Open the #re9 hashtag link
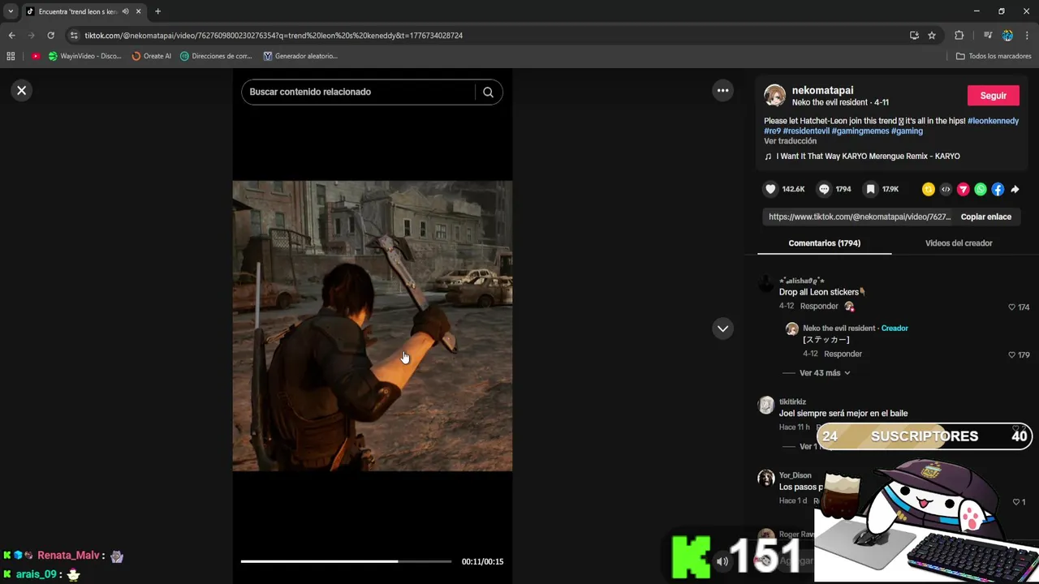The height and width of the screenshot is (584, 1039). (x=772, y=131)
